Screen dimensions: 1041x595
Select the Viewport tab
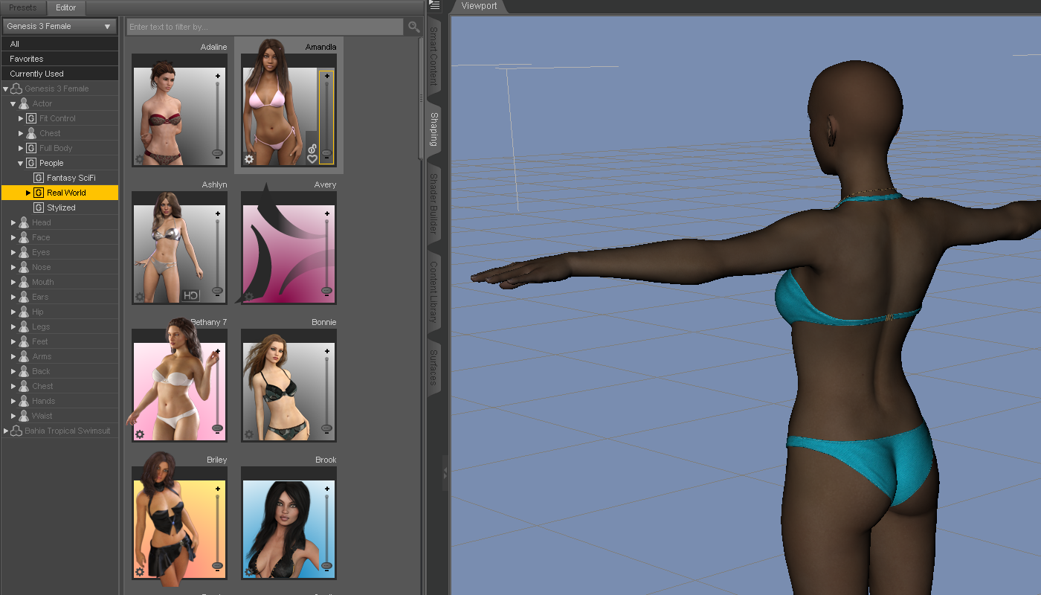(480, 6)
